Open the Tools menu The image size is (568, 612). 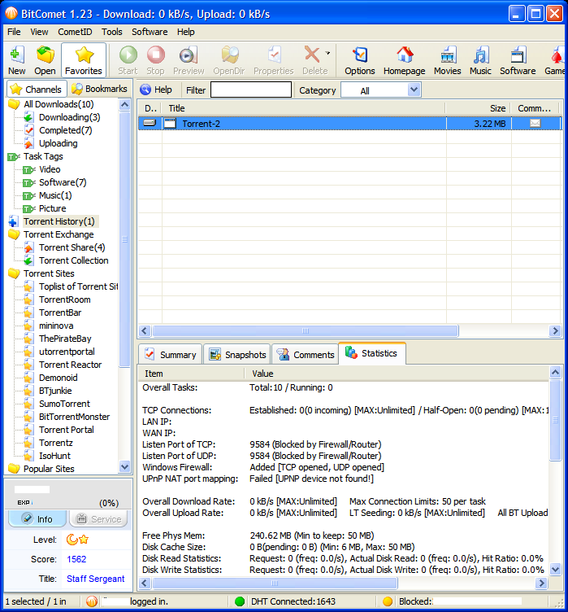point(112,32)
